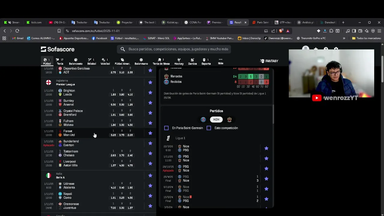Check the En Paris Saint-Germain checkbox
Screen dimensions: 384x216
166,128
